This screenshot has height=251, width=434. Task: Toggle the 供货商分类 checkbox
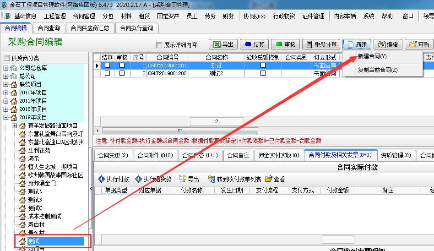coord(6,58)
